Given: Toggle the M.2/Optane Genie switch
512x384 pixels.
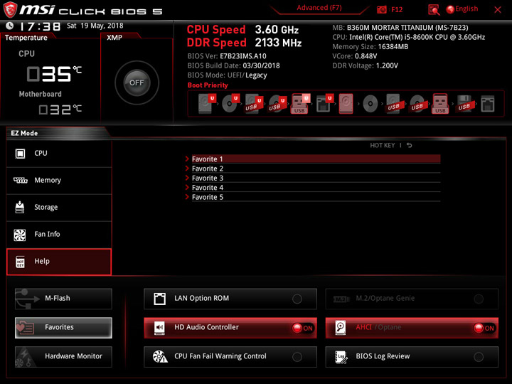Looking at the screenshot, I should (x=479, y=299).
